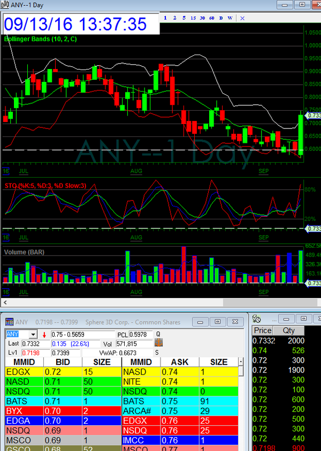Set chart interval to 15 minutes
Image resolution: width=321 pixels, height=451 pixels.
tap(193, 18)
